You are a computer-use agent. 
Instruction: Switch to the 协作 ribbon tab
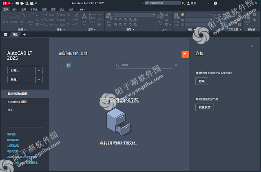coord(71,9)
